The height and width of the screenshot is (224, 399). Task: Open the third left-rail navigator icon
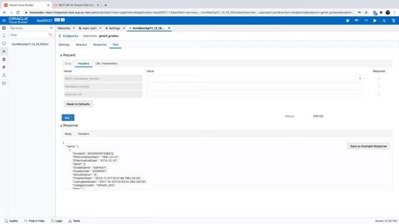click(x=4, y=44)
